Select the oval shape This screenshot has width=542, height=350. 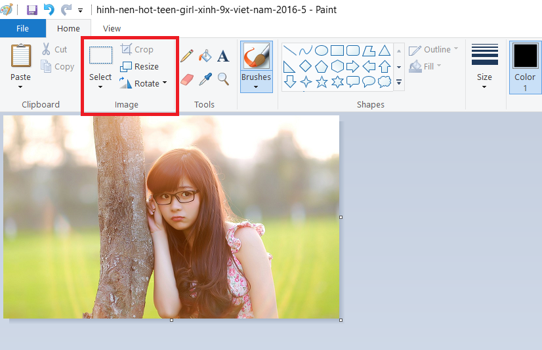pyautogui.click(x=322, y=50)
